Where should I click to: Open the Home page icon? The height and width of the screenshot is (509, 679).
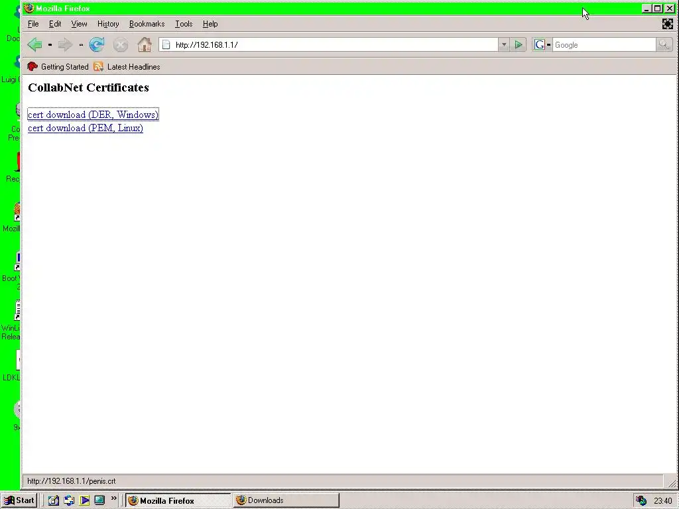145,44
